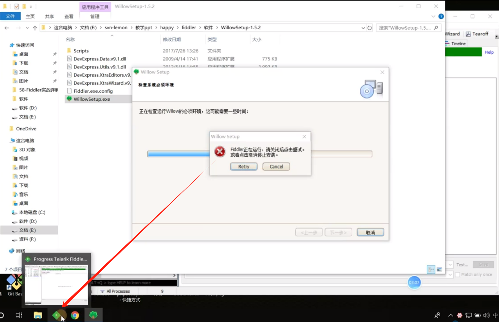This screenshot has width=499, height=322.
Task: Select DevExpress.Data.v9.1.dll file
Action: tap(100, 59)
